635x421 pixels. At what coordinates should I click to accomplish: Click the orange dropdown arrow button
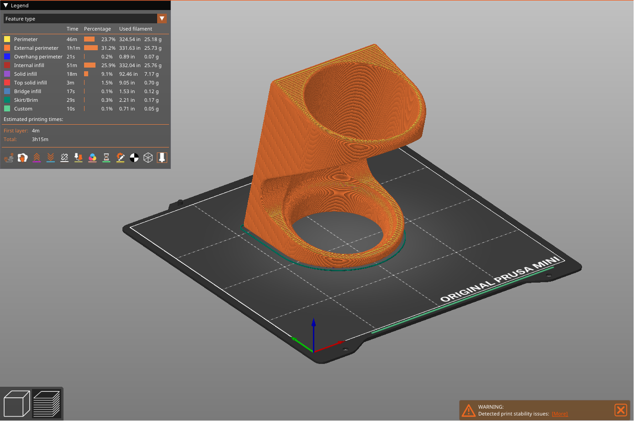(162, 19)
